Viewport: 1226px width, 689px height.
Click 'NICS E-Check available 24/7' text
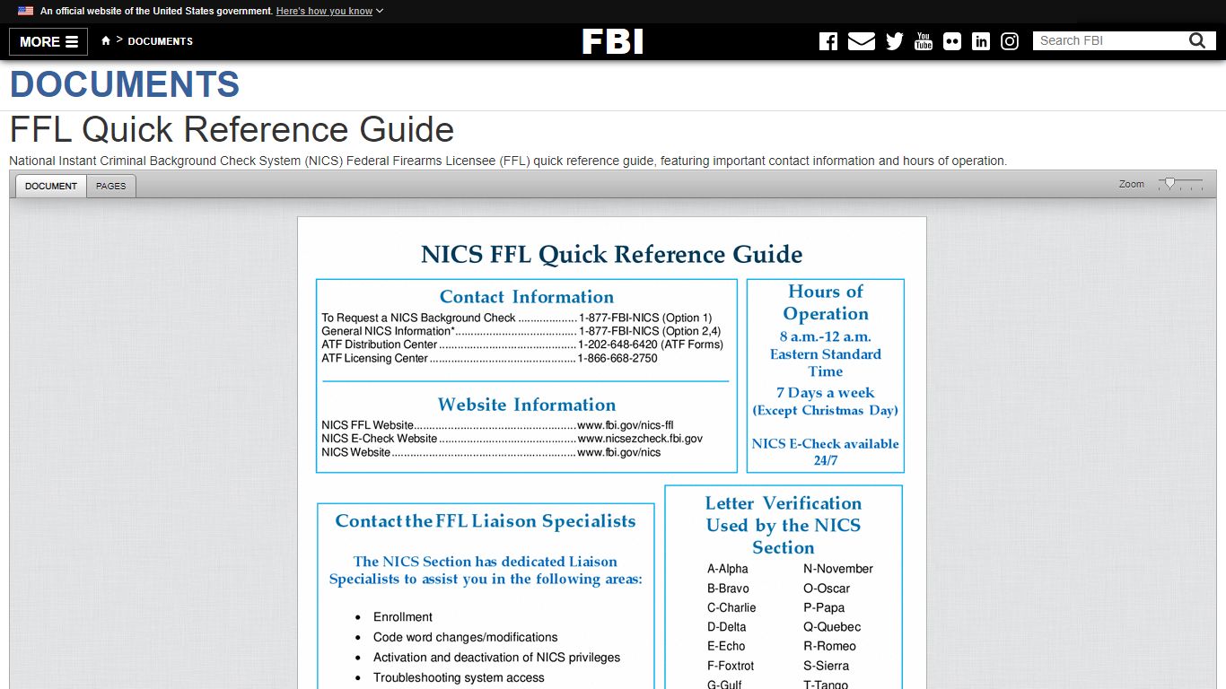[x=826, y=451]
